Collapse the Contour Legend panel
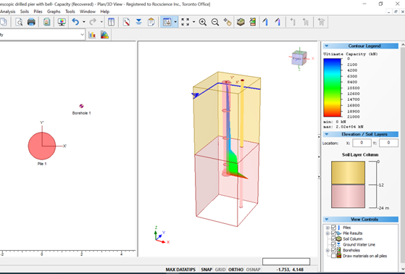The width and height of the screenshot is (405, 274). pyautogui.click(x=327, y=46)
